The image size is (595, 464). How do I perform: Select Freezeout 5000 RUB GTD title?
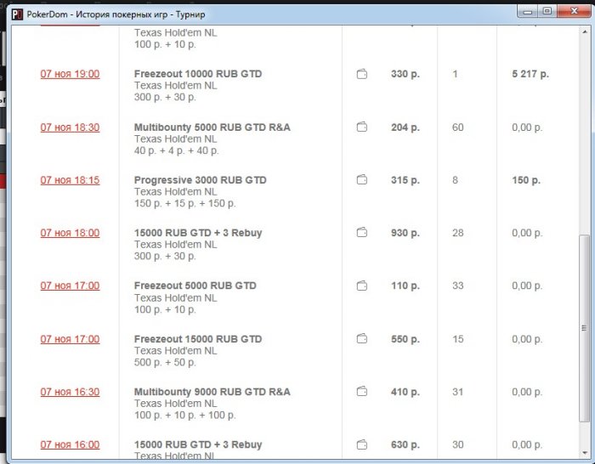(x=195, y=286)
